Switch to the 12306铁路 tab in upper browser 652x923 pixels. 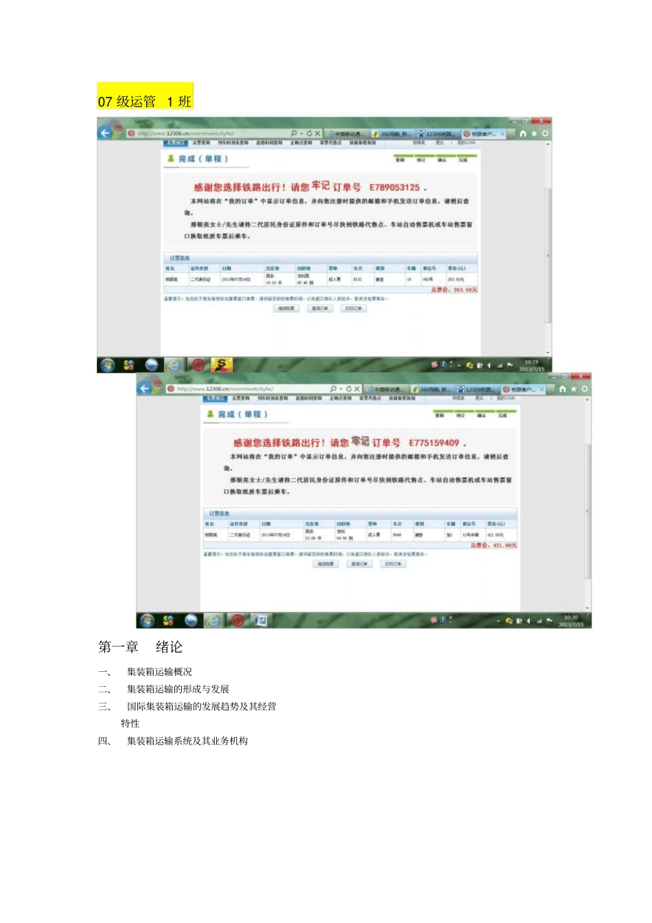[438, 134]
